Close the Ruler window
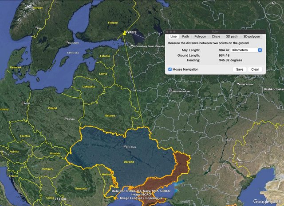284x206 pixels. [168, 31]
